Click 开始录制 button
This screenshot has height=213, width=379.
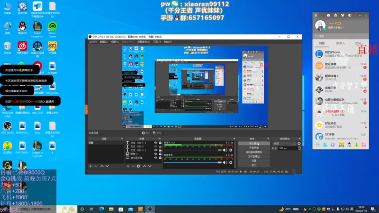click(x=254, y=148)
